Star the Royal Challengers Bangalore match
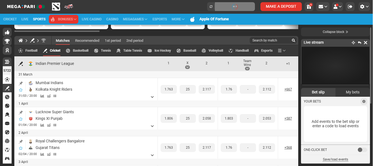Image resolution: width=373 pixels, height=166 pixels. click(21, 148)
